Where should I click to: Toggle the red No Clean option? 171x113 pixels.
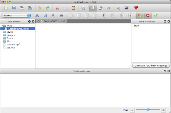148,16
